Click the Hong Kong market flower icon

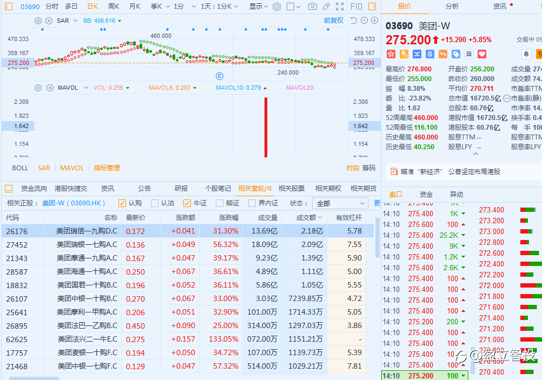pyautogui.click(x=391, y=54)
